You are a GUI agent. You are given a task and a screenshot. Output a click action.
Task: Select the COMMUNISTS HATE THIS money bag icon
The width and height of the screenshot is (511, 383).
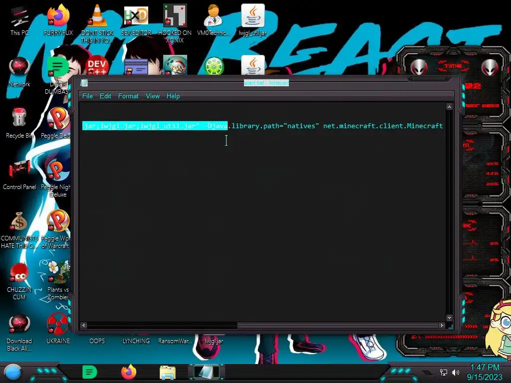point(19,229)
